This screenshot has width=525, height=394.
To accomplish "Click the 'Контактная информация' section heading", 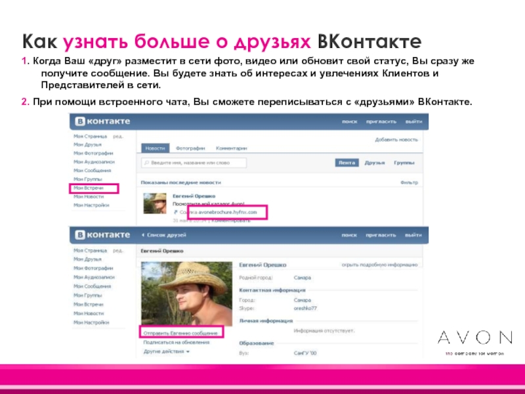I will 272,290.
